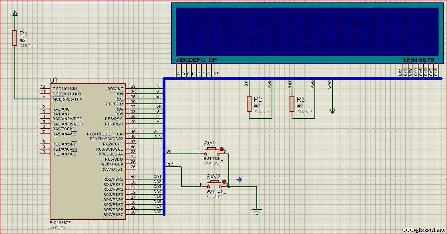Click the blue crosshair origin marker
Screen dimensions: 447x234
pyautogui.click(x=239, y=179)
